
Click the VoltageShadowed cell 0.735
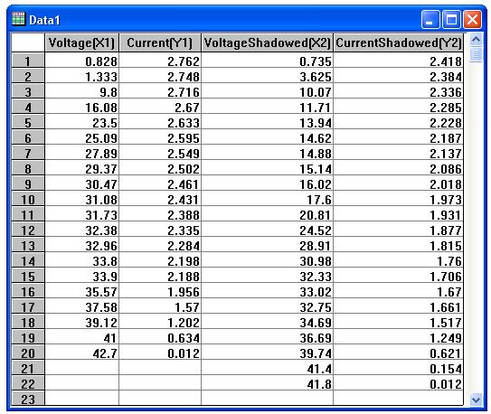tap(267, 61)
